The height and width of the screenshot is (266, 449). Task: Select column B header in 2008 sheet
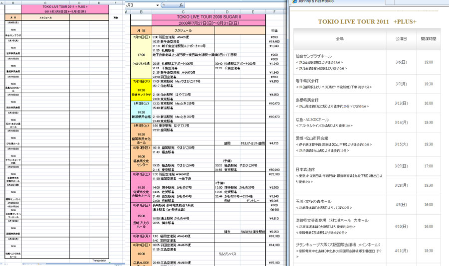tap(141, 12)
